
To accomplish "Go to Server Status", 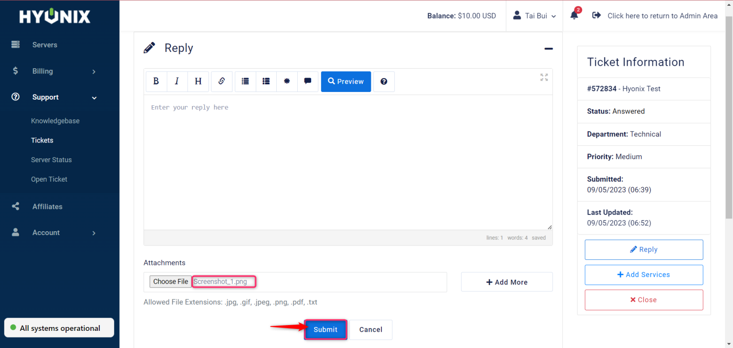I will (x=52, y=160).
